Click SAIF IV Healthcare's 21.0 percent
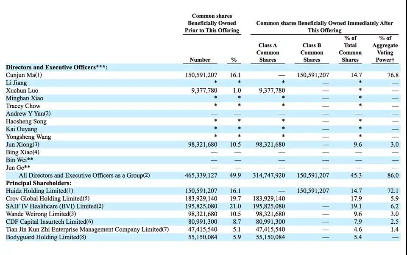This screenshot has width=407, height=255. tap(235, 206)
